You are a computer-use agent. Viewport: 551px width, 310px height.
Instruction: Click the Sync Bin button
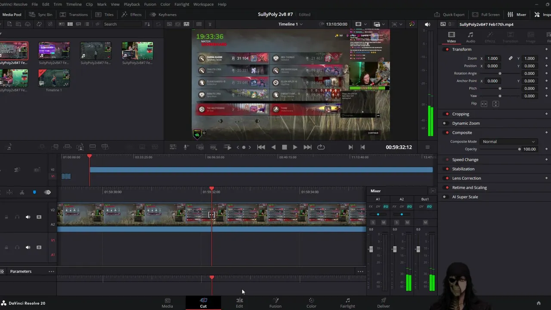40,15
